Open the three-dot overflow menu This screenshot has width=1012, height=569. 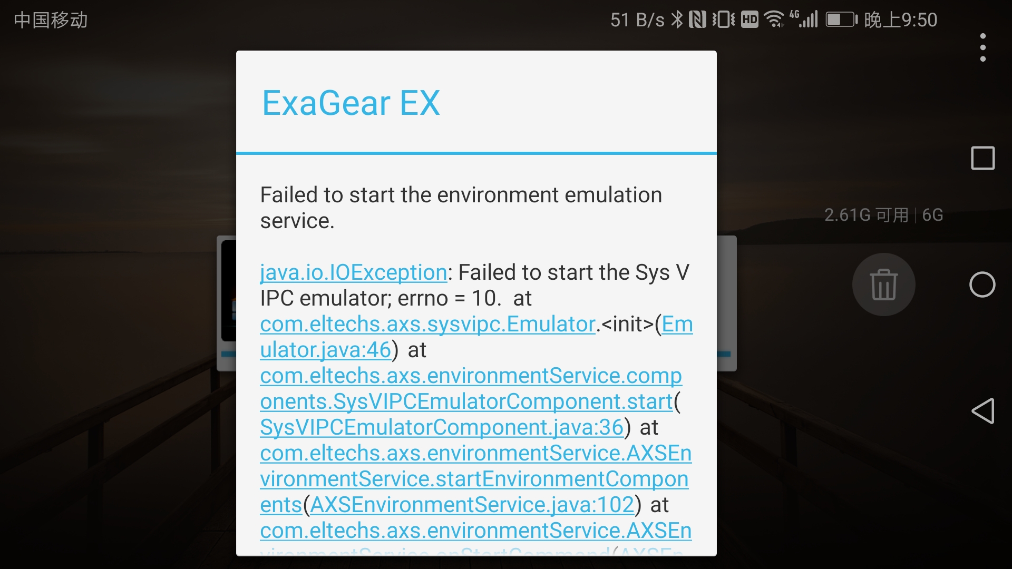(982, 47)
